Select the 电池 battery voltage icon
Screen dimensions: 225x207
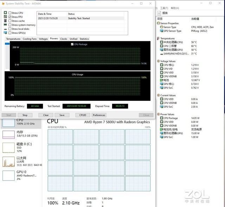click(162, 80)
